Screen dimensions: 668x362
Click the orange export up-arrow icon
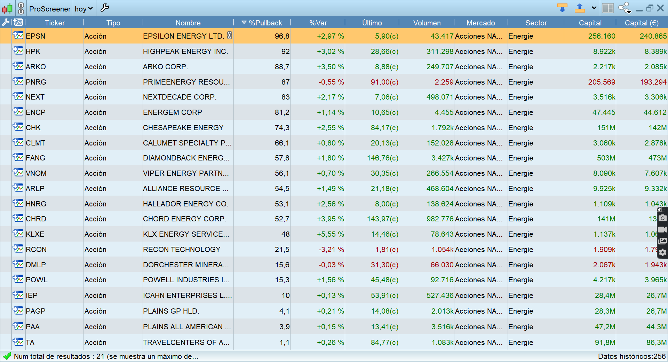[x=580, y=8]
